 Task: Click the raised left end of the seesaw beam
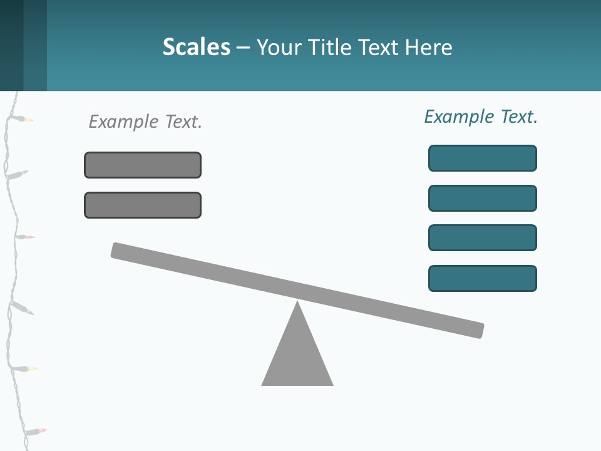(120, 251)
